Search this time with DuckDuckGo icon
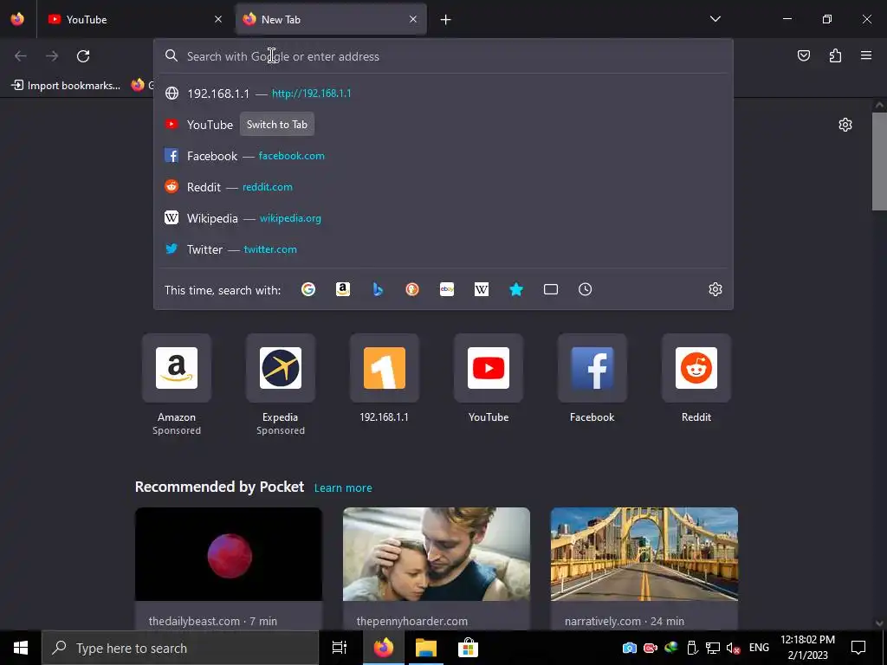The image size is (887, 665). click(412, 289)
